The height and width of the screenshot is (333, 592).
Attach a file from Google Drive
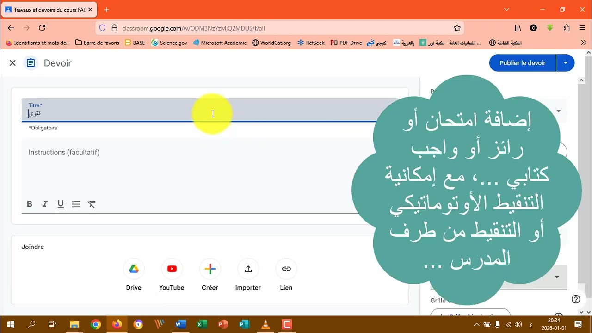pos(134,269)
